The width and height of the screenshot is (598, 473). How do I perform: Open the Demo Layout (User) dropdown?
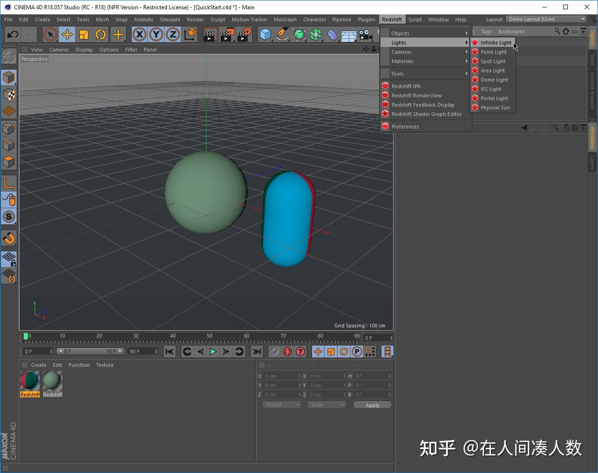tap(546, 19)
